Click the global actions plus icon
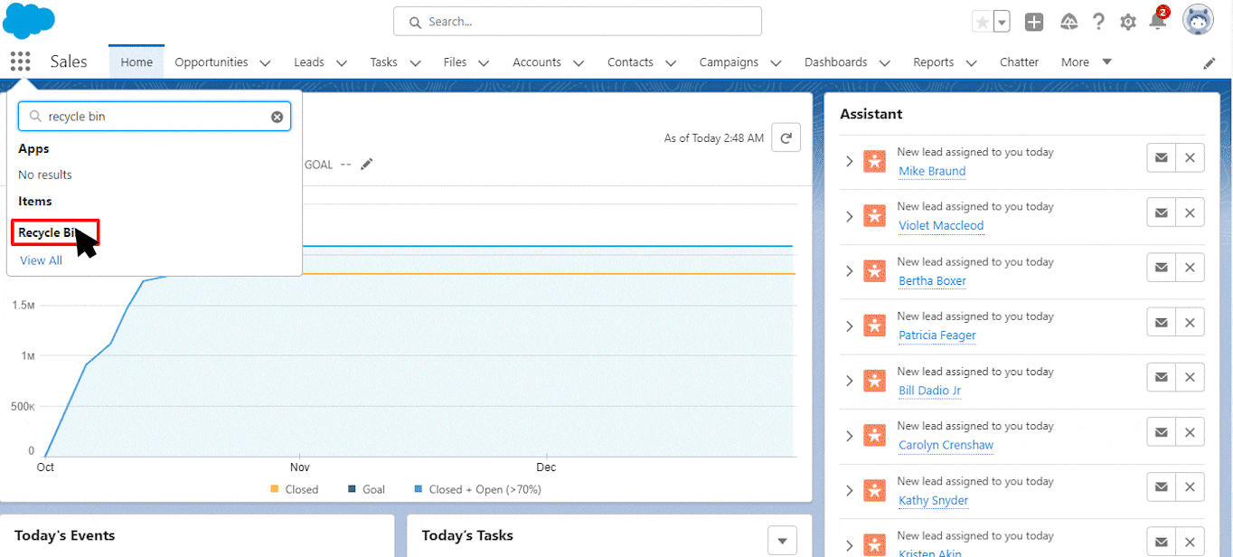The width and height of the screenshot is (1233, 557). (1034, 22)
